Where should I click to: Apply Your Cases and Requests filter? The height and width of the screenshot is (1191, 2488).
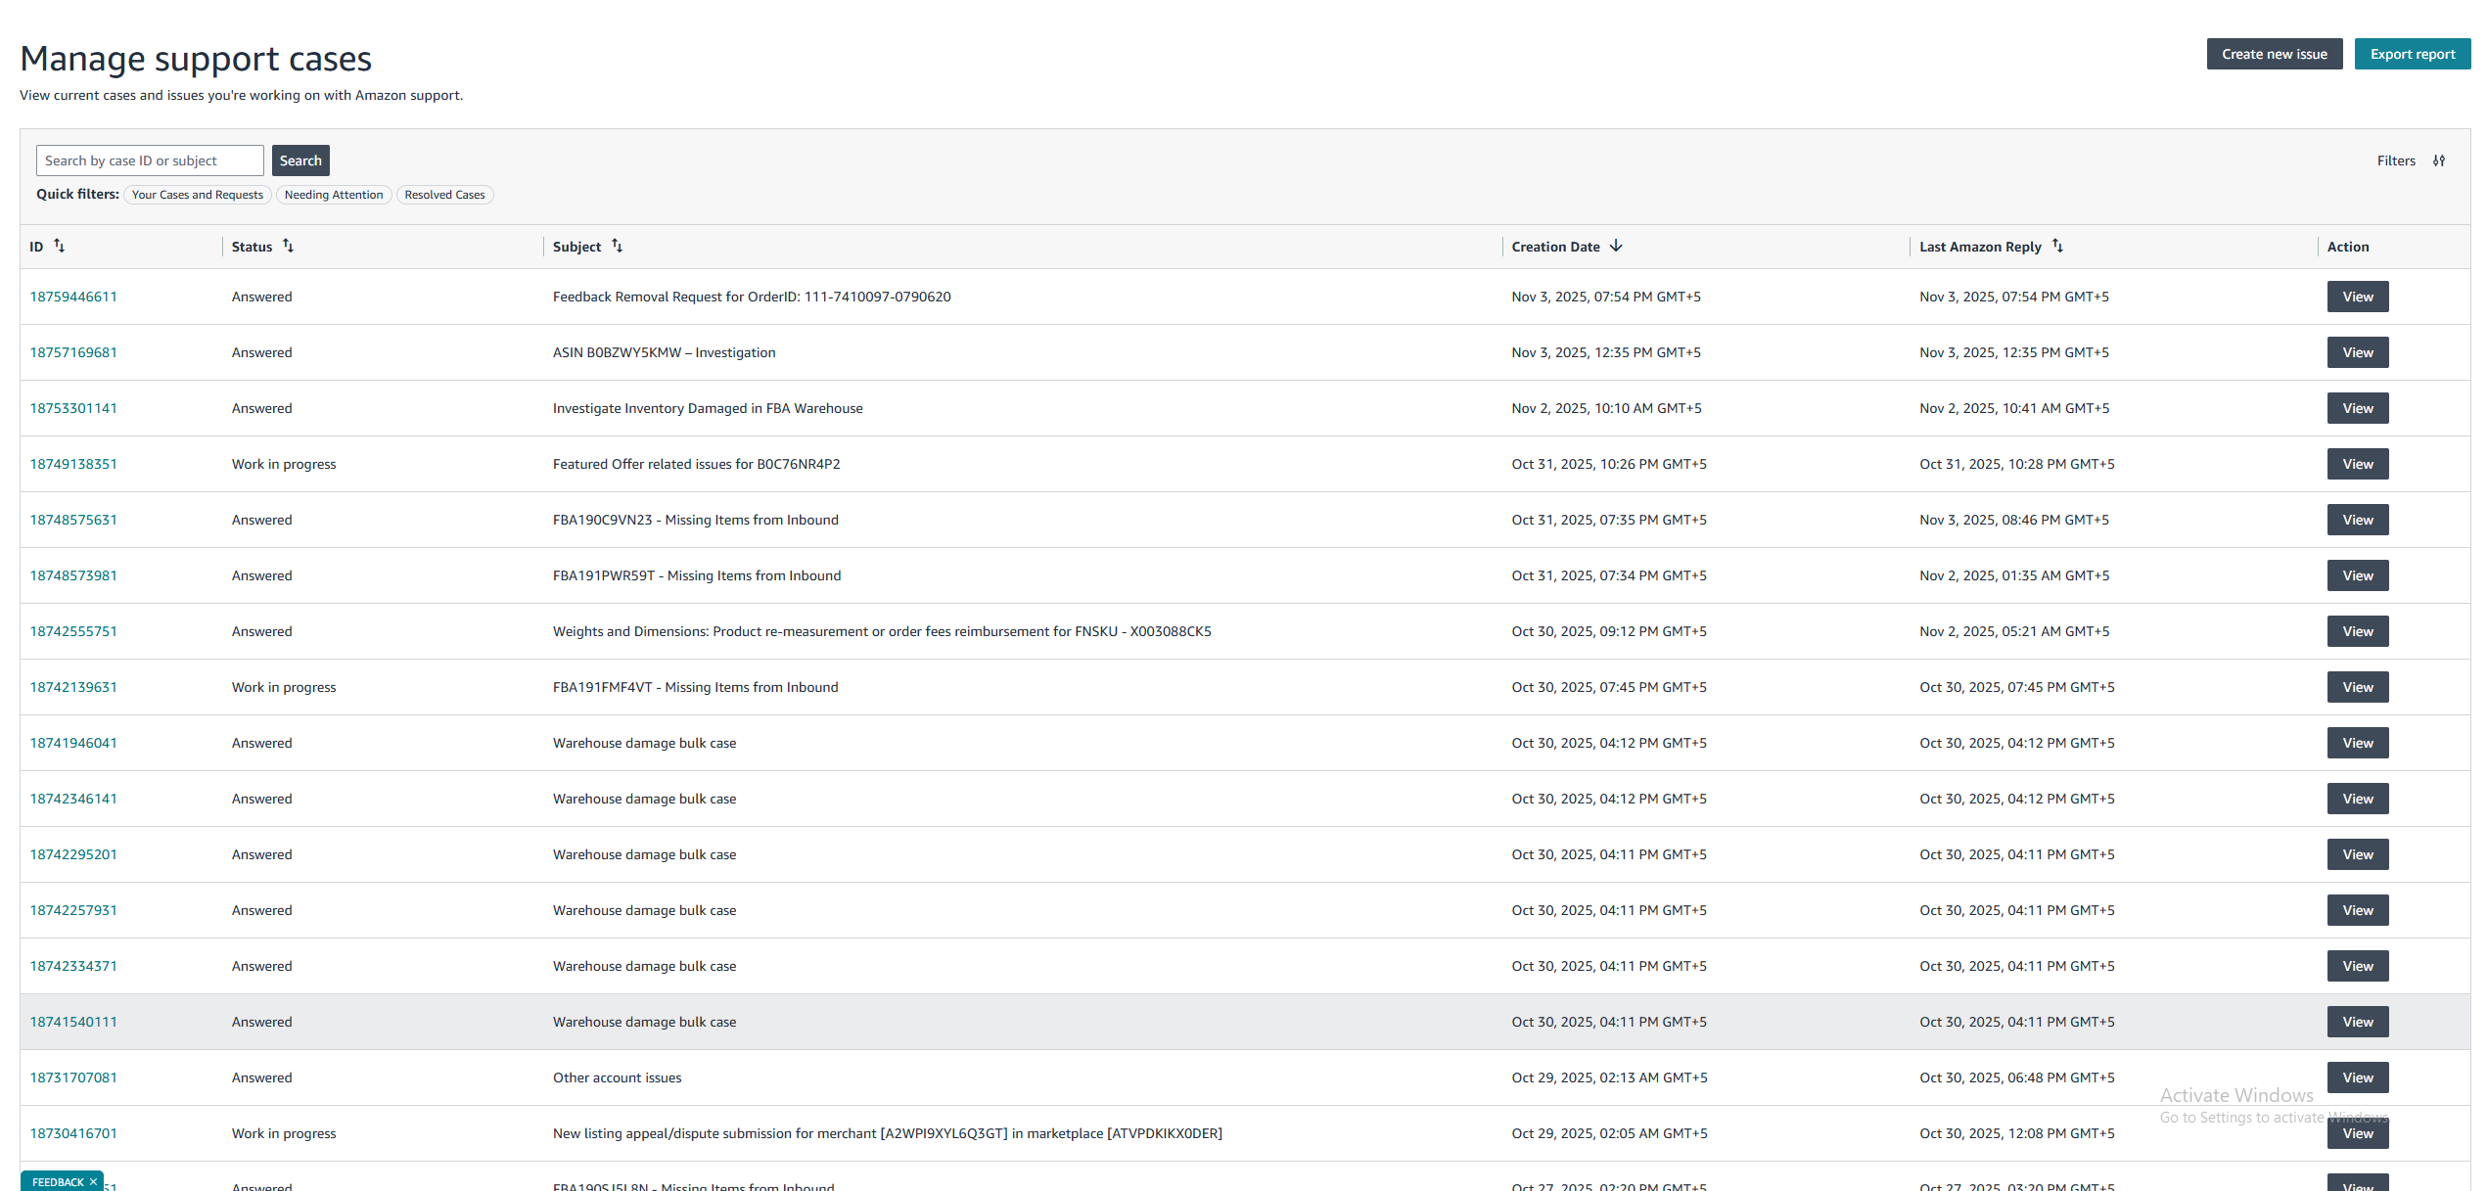click(x=198, y=195)
